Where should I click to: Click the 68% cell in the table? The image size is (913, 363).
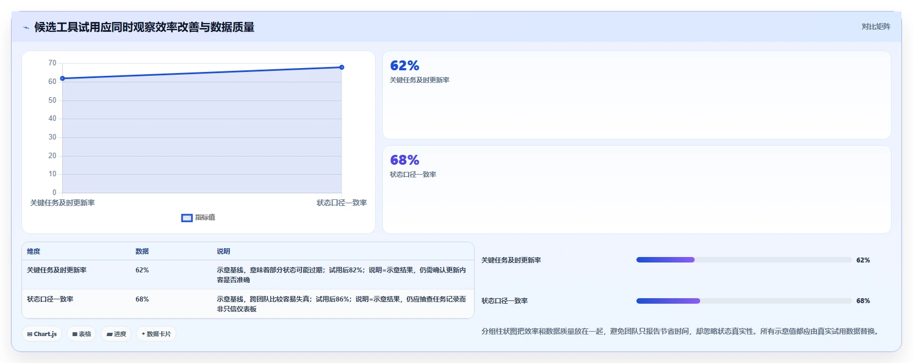142,299
